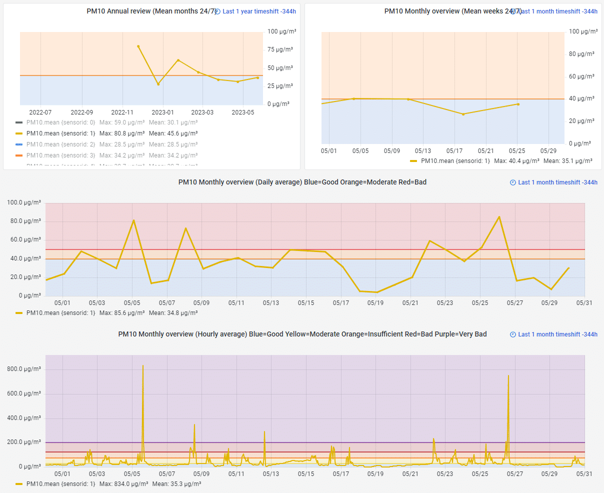604x493 pixels.
Task: Click the 80 µg/m³ y-axis label in Mean weeks chart
Action: (582, 54)
